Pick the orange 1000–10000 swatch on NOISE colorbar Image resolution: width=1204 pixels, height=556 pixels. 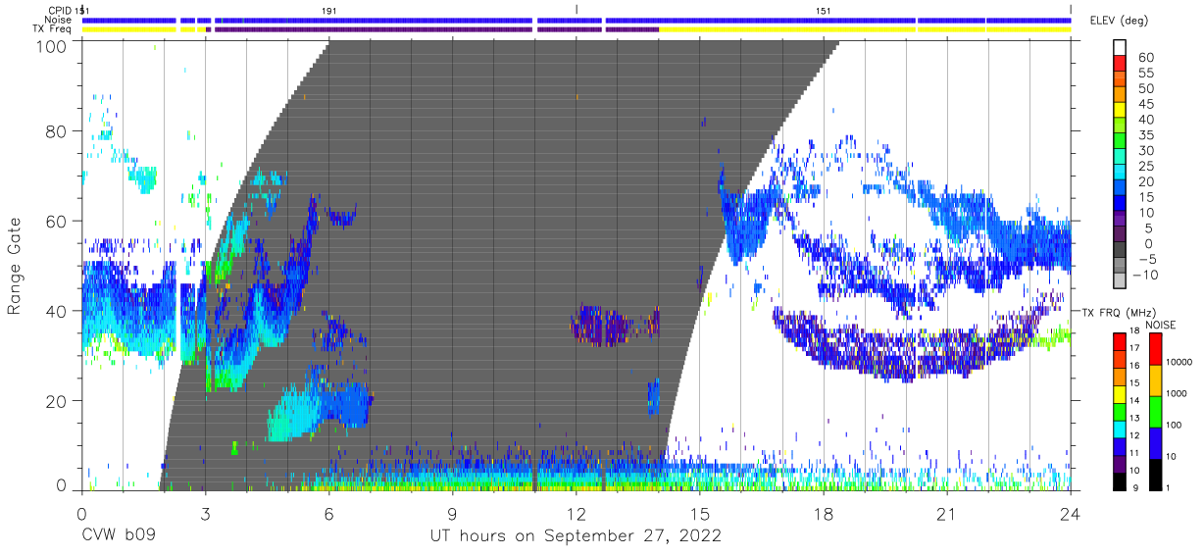(x=1156, y=379)
